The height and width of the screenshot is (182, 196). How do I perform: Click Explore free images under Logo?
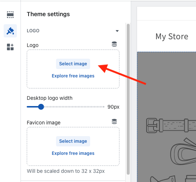coord(73,76)
